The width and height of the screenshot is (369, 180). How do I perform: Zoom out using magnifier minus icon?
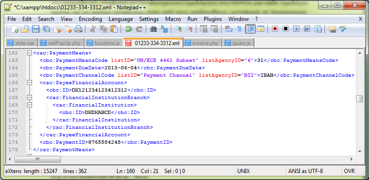189,29
